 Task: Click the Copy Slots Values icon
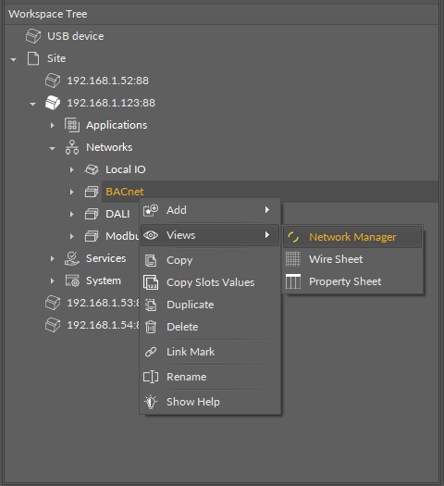coord(151,282)
